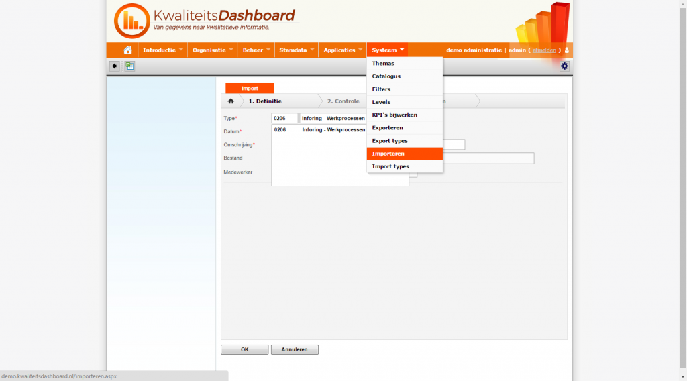Open the Stamdata dropdown menu
The image size is (687, 381).
pos(297,50)
